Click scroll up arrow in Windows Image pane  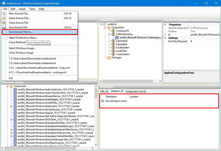coord(96,86)
